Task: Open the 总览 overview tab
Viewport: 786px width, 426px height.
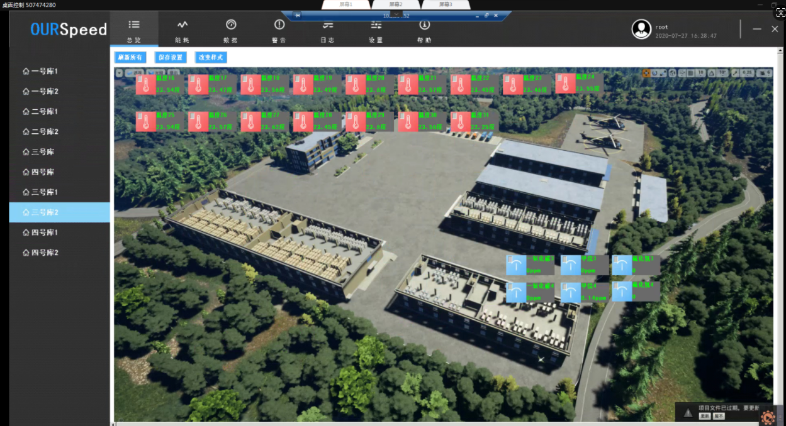Action: click(x=134, y=30)
